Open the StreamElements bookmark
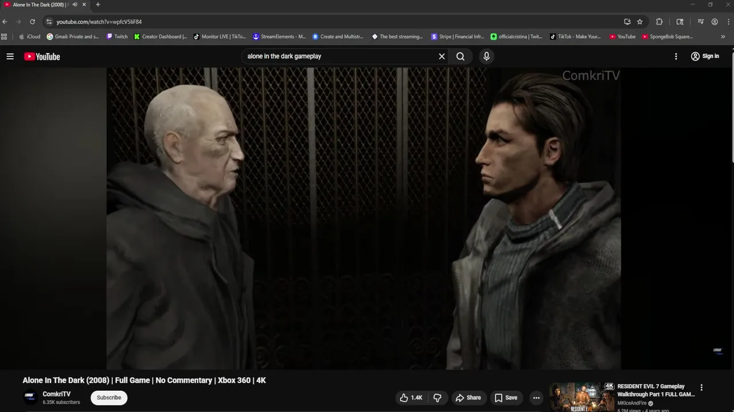 pyautogui.click(x=279, y=37)
